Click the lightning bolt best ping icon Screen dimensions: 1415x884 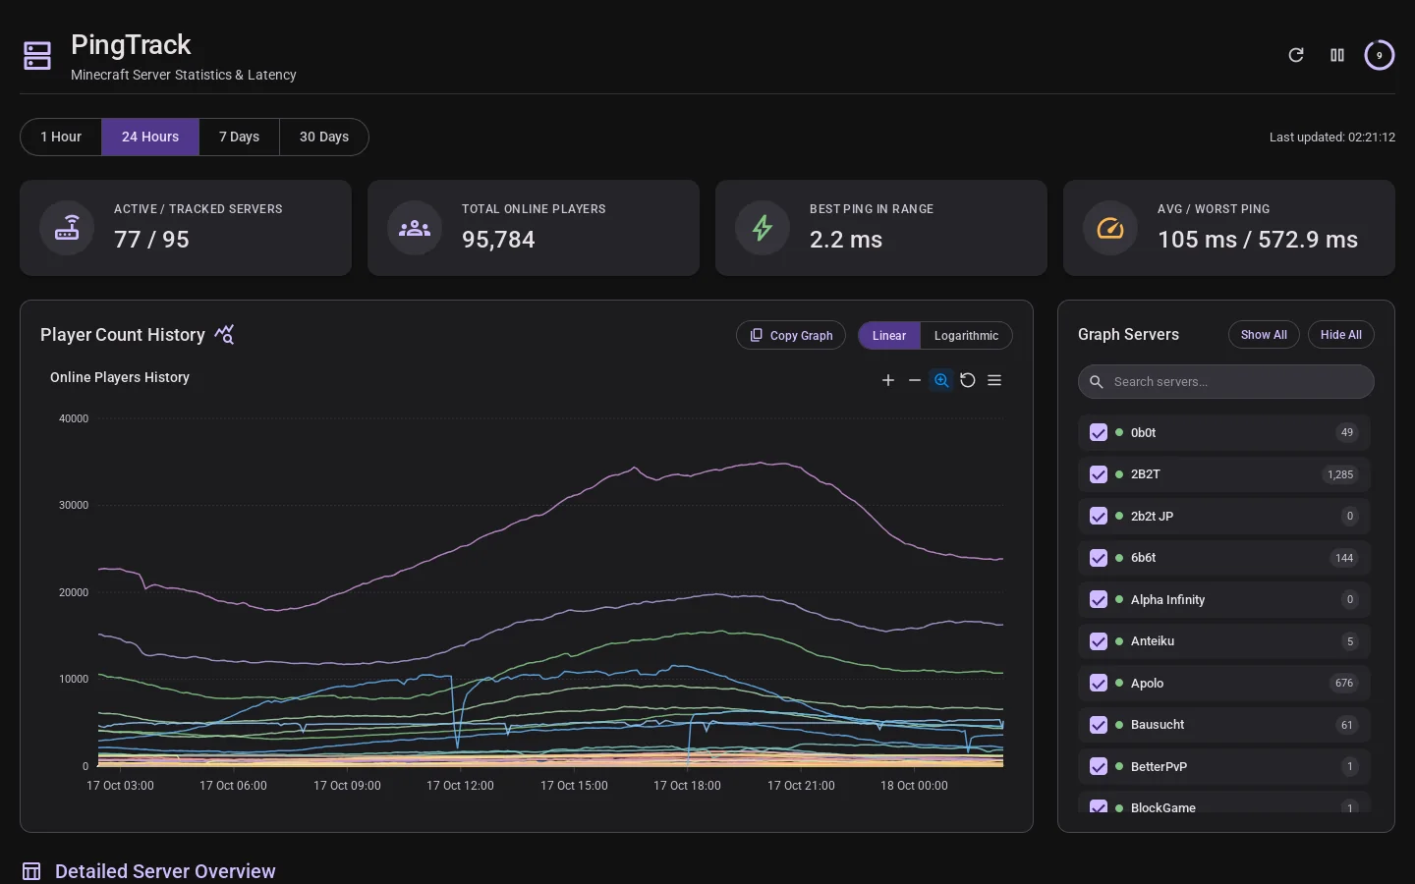pyautogui.click(x=763, y=228)
